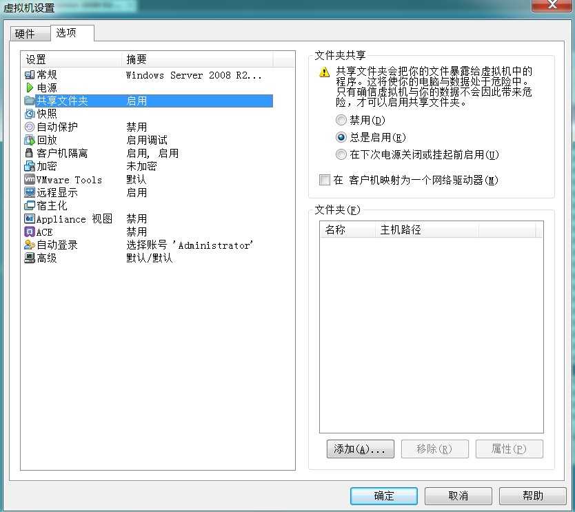Click the 启用调试 summary text
The image size is (575, 512).
coord(147,140)
